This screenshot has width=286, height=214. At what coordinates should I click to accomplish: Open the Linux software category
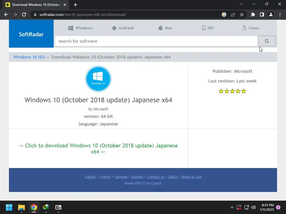pyautogui.click(x=251, y=28)
